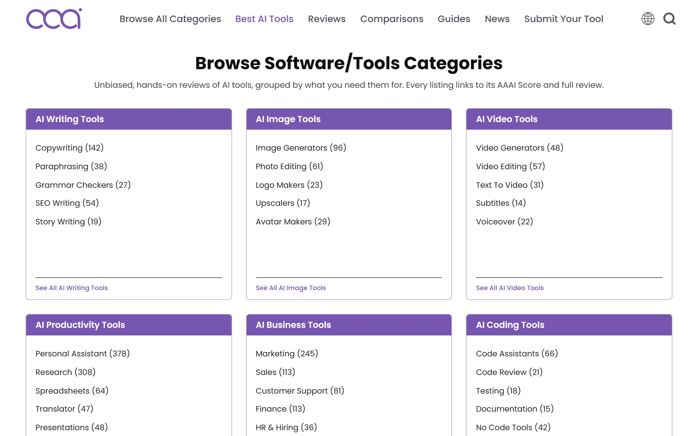Screen dimensions: 698x436
Task: Open Subtitles (14) category
Action: [501, 203]
